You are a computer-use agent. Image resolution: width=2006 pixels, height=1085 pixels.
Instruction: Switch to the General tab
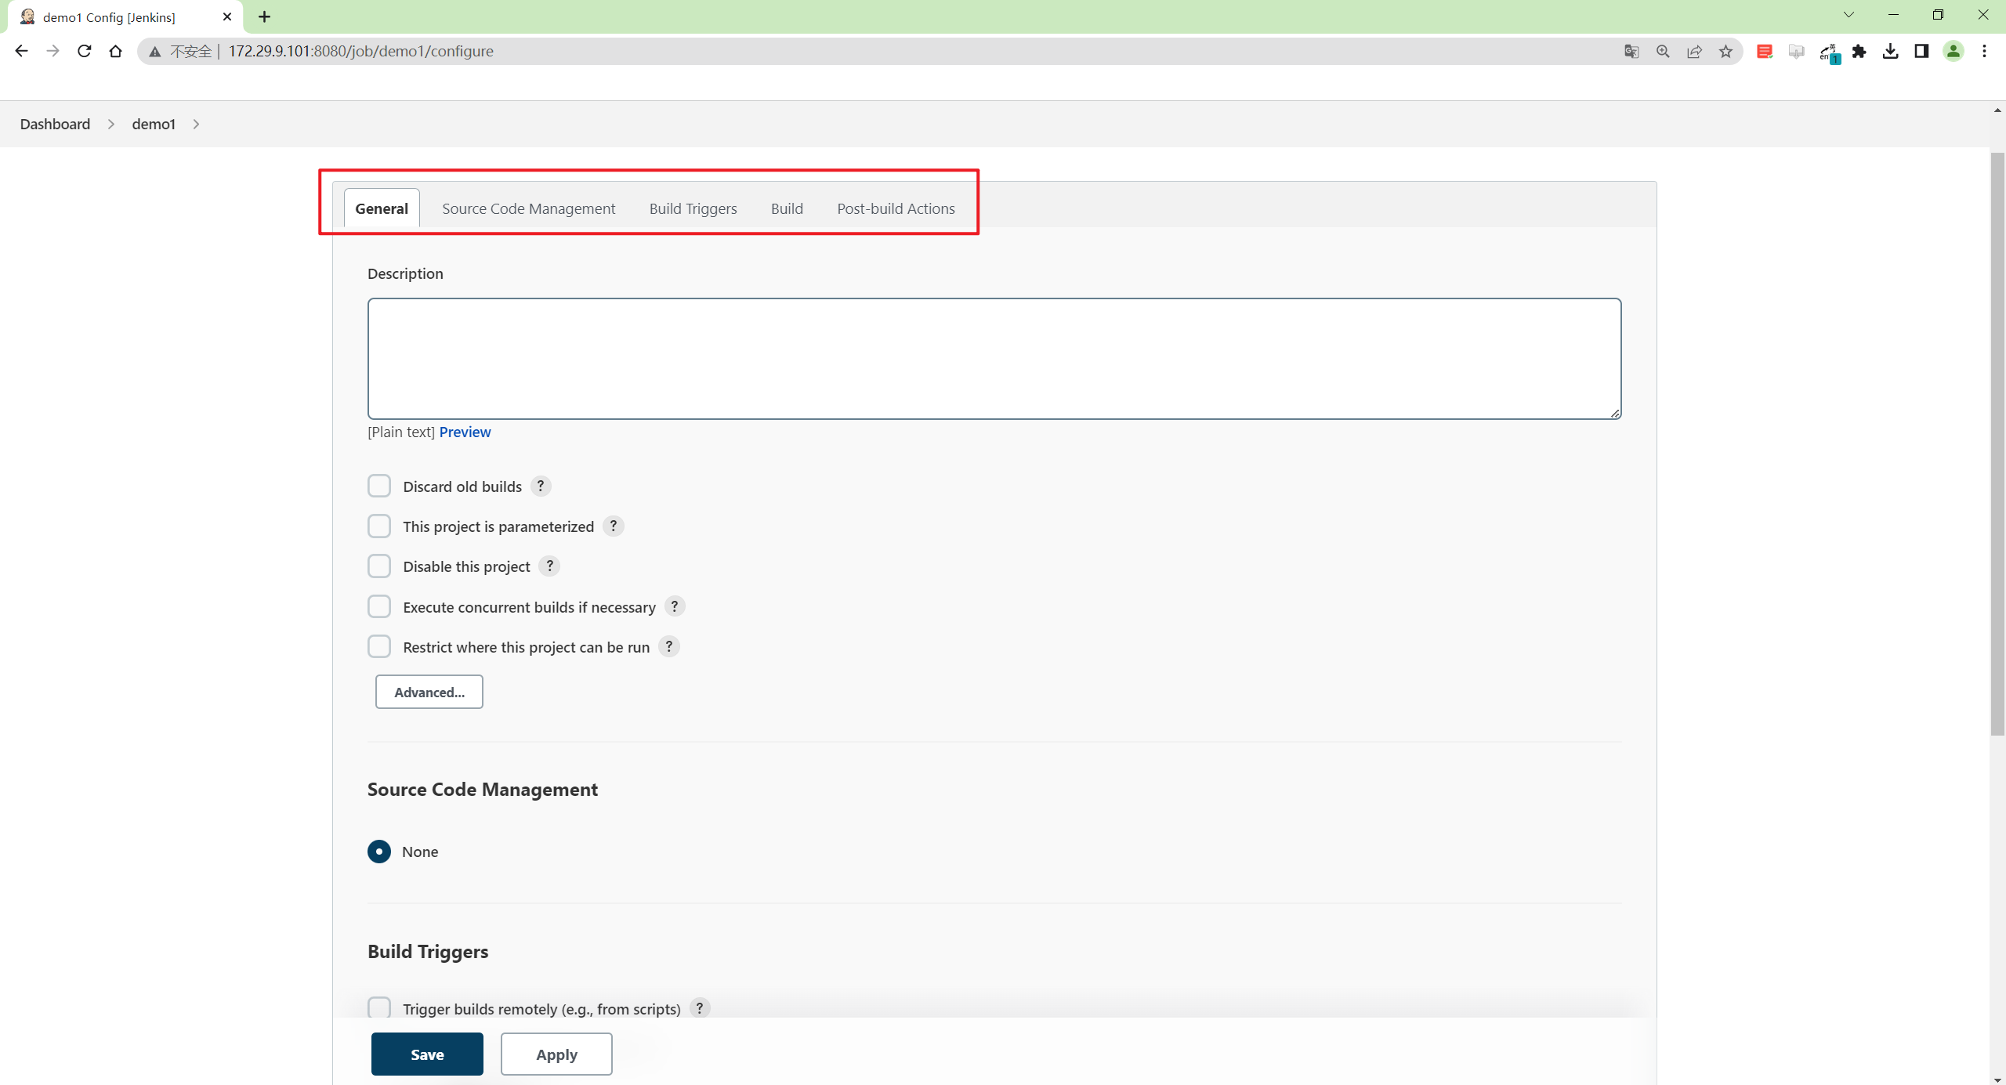[x=382, y=208]
